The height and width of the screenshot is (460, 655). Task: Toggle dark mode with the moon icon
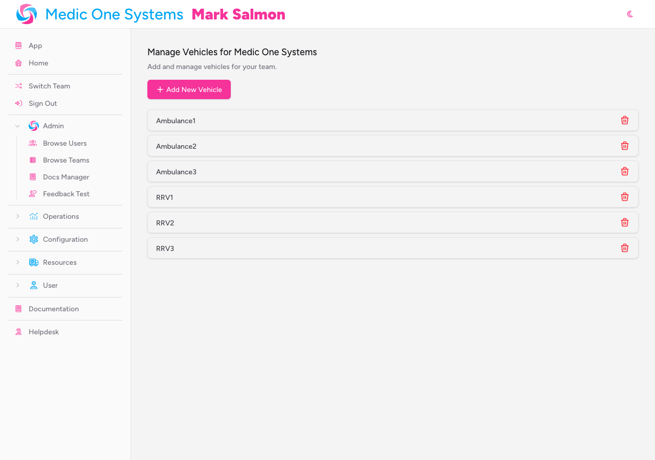(630, 14)
